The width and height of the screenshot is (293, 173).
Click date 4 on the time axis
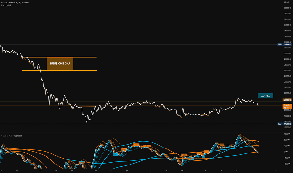point(205,171)
